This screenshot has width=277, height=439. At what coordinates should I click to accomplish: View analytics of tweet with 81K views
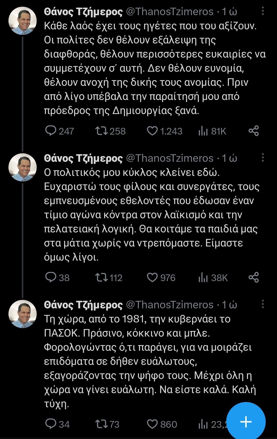[x=203, y=131]
